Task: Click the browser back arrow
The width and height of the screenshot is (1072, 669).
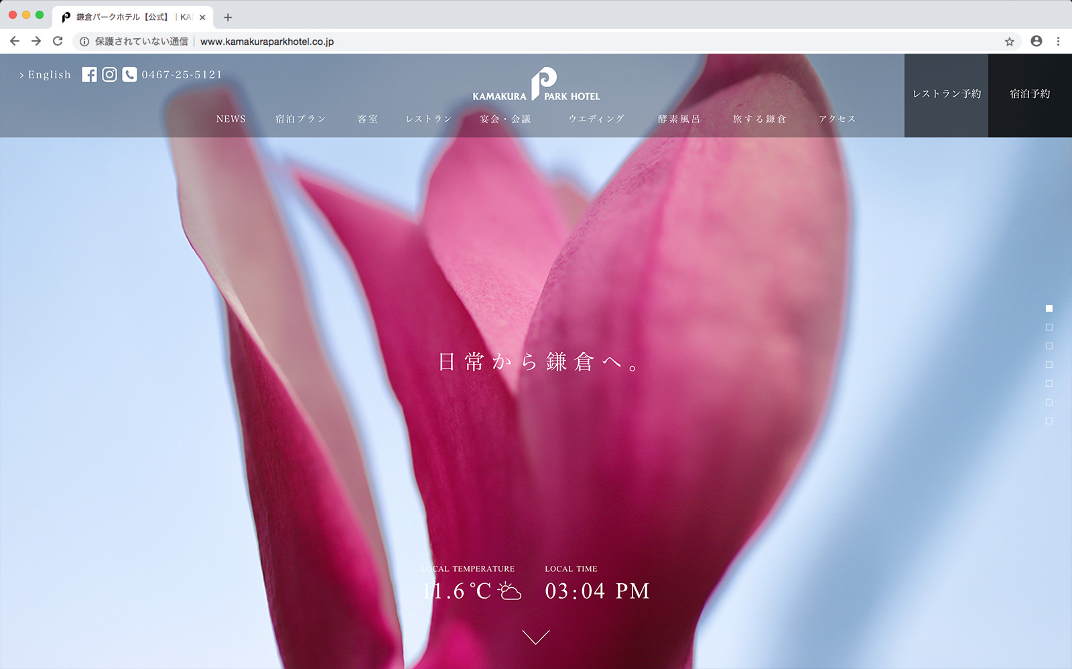Action: click(x=15, y=42)
